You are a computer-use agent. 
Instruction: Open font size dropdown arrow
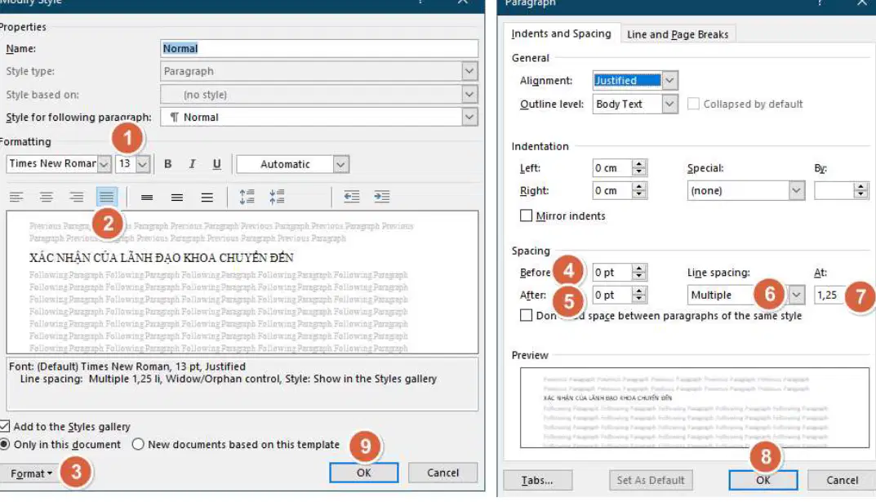[x=143, y=164]
